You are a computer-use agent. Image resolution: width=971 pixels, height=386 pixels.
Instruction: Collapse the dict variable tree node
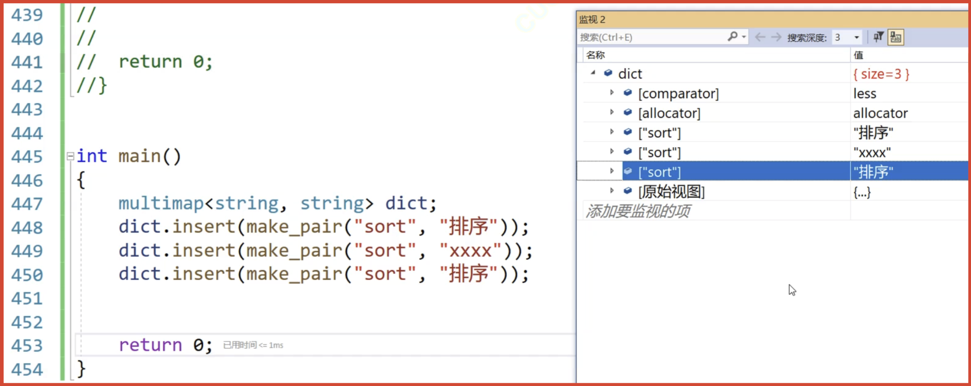tap(593, 73)
